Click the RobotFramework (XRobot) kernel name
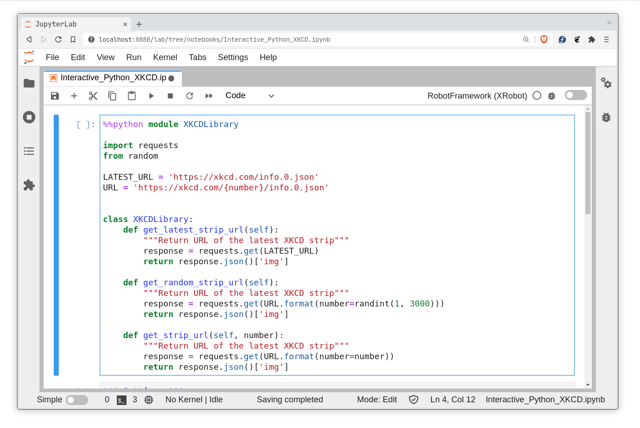 tap(477, 96)
